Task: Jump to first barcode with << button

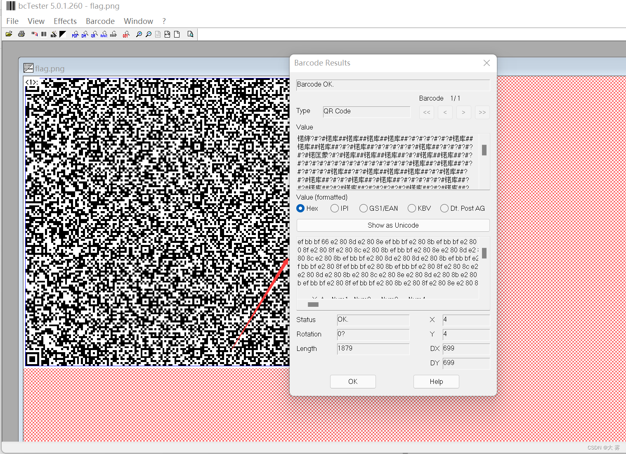Action: pos(427,112)
